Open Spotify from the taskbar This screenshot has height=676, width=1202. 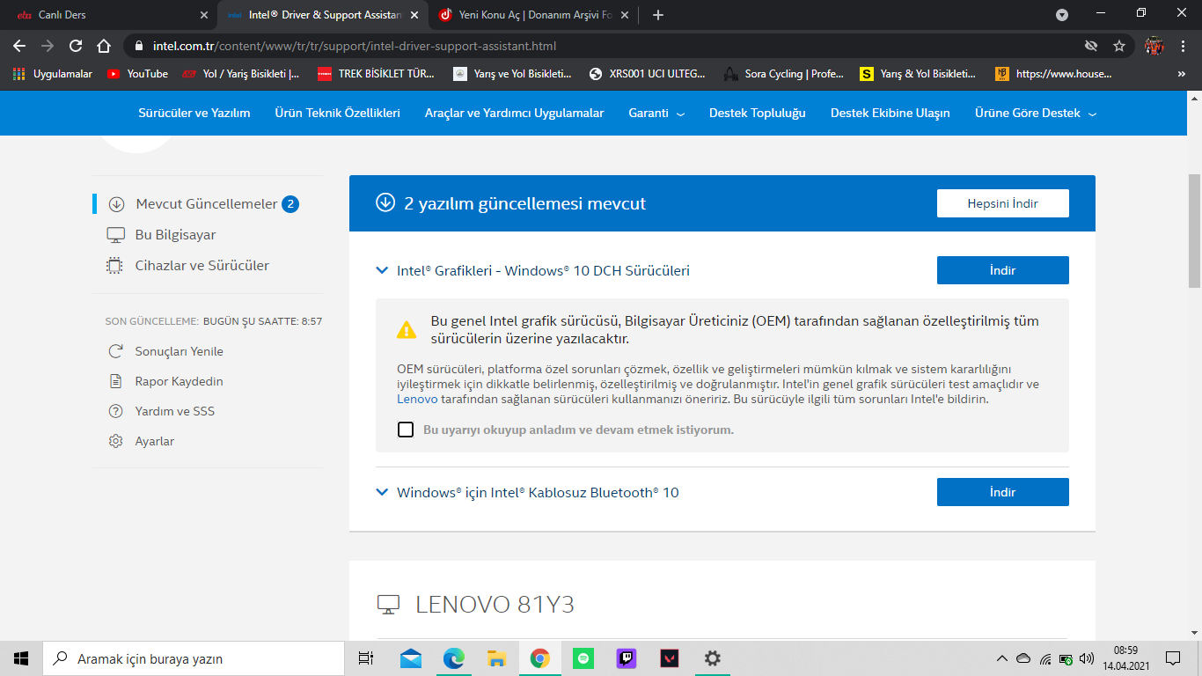583,658
